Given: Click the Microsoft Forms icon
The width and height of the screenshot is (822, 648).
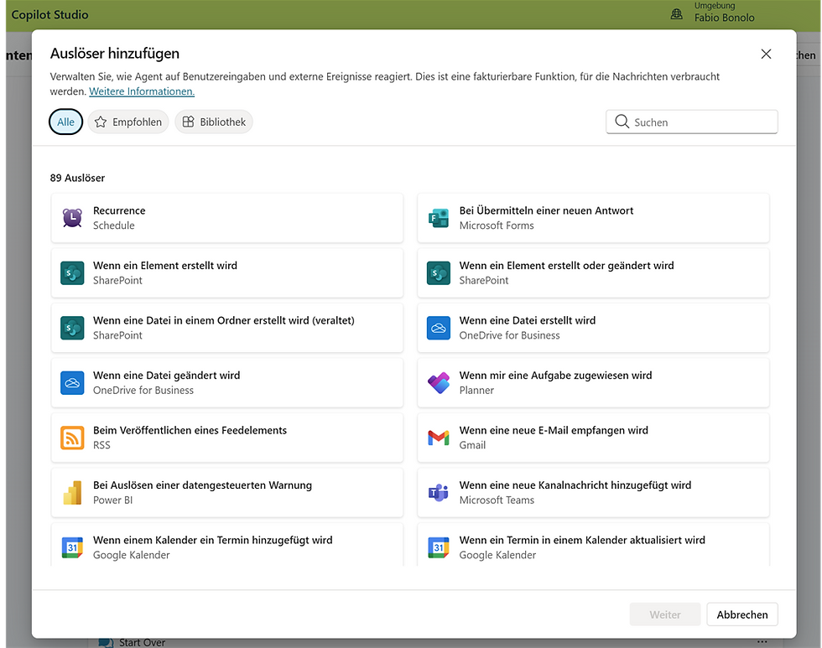Looking at the screenshot, I should [x=439, y=218].
